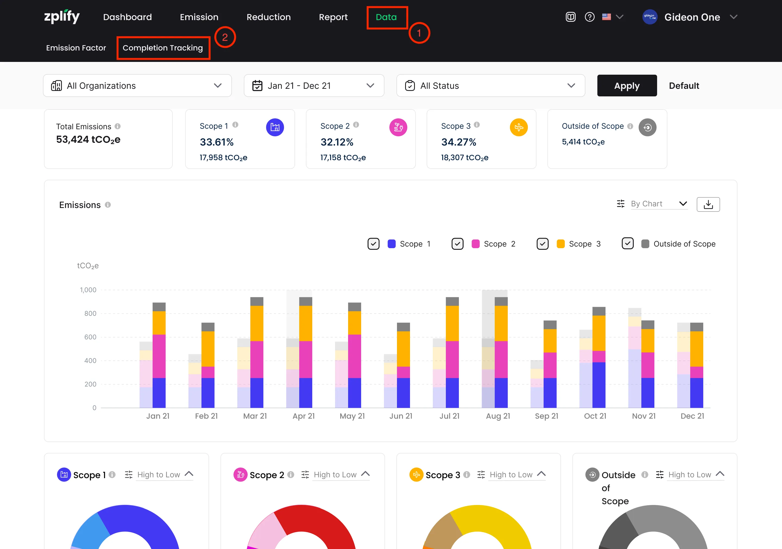The height and width of the screenshot is (549, 782).
Task: Click the Default reset link
Action: point(683,86)
